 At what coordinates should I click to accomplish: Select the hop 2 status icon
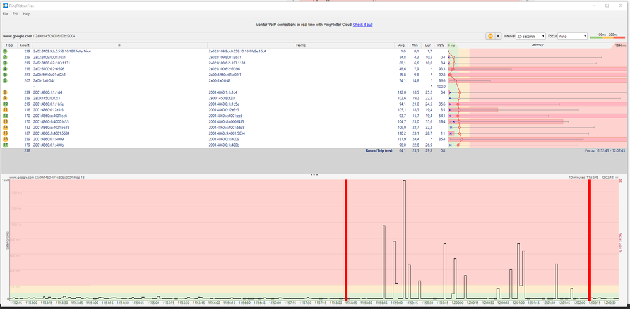6,57
